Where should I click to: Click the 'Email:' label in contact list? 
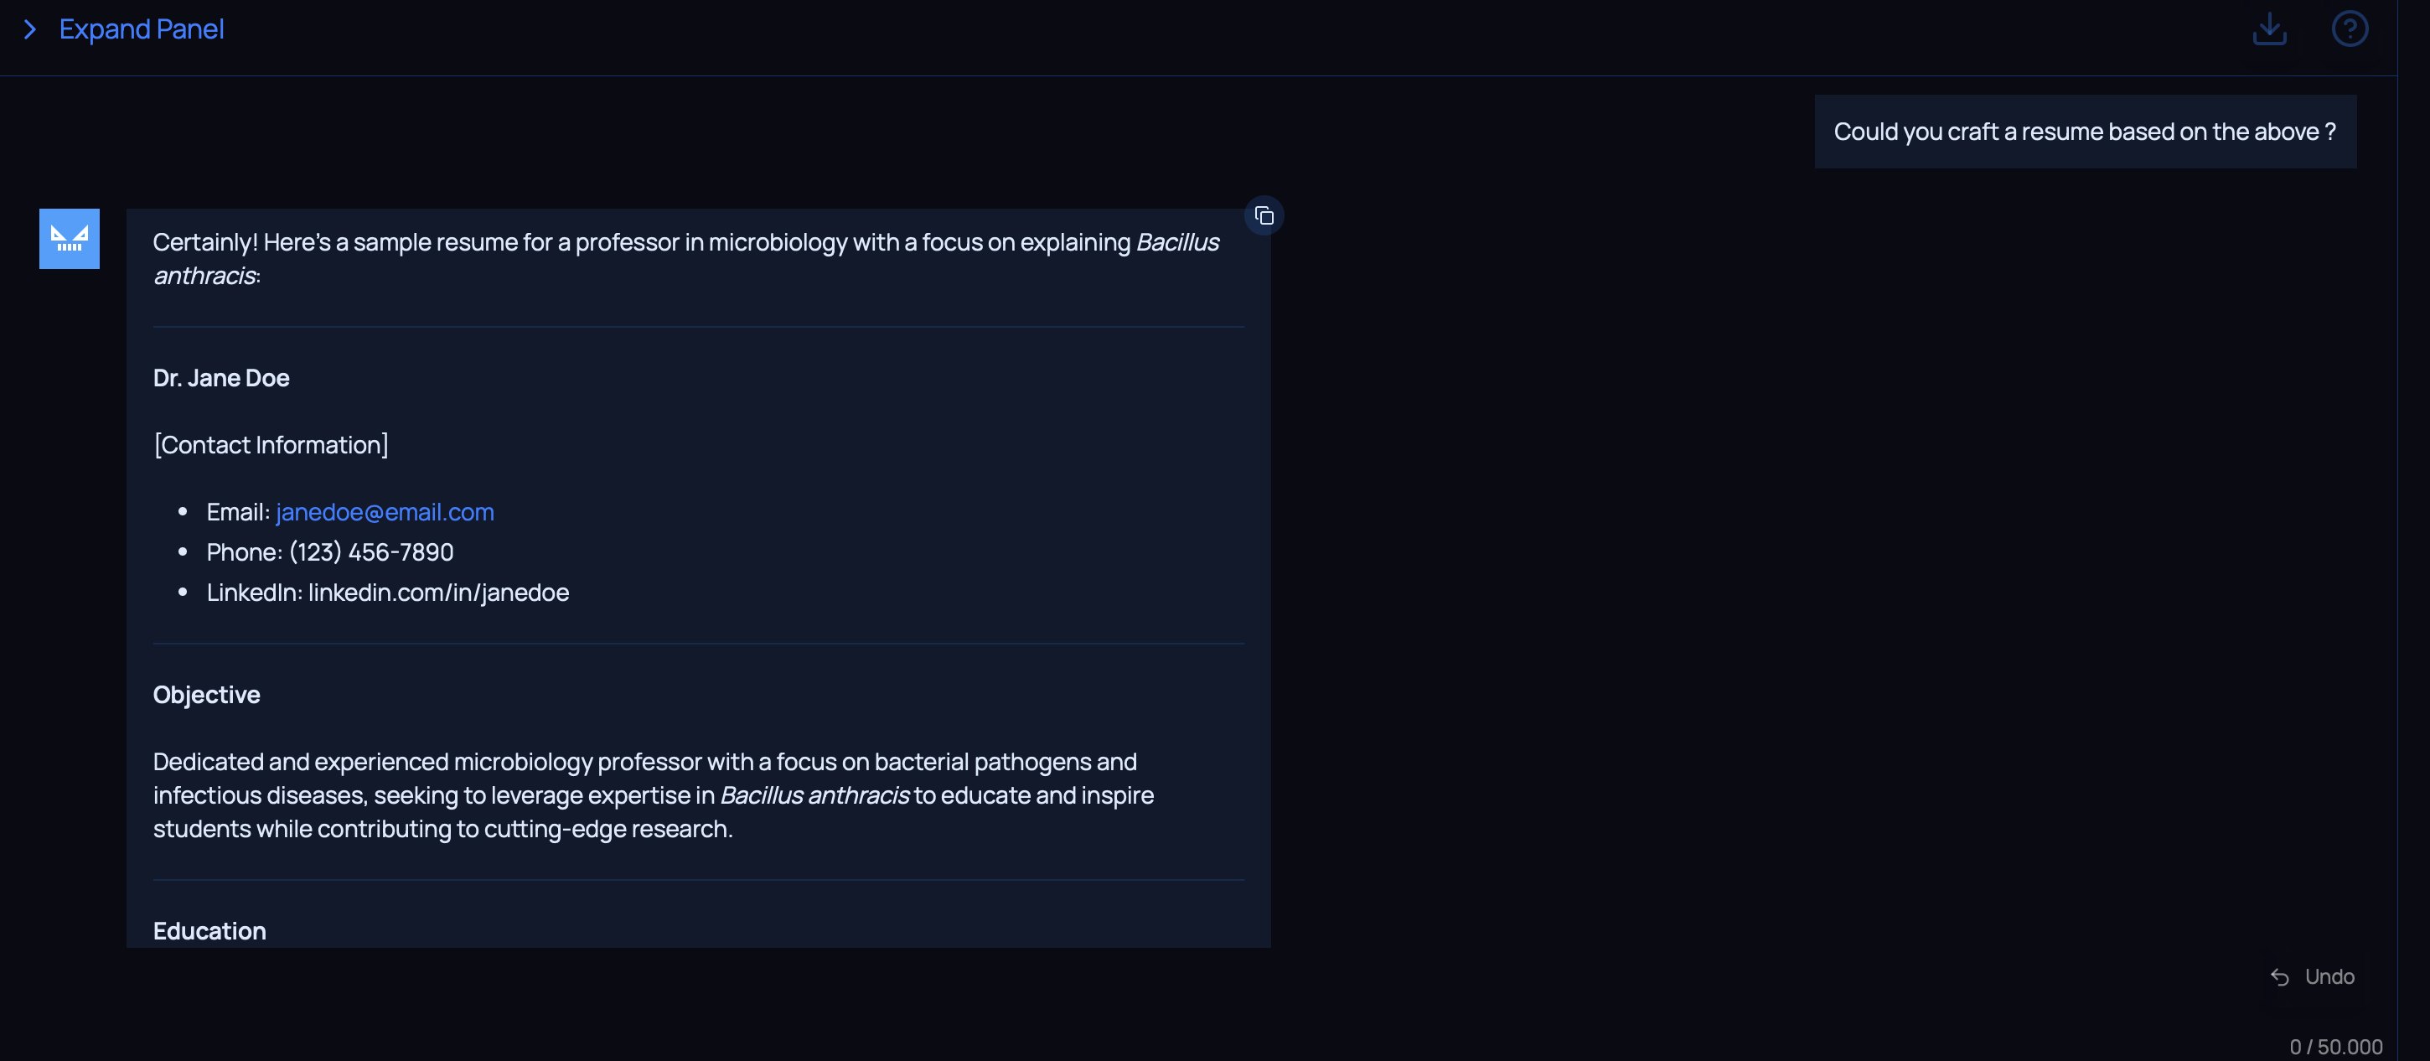pos(238,512)
